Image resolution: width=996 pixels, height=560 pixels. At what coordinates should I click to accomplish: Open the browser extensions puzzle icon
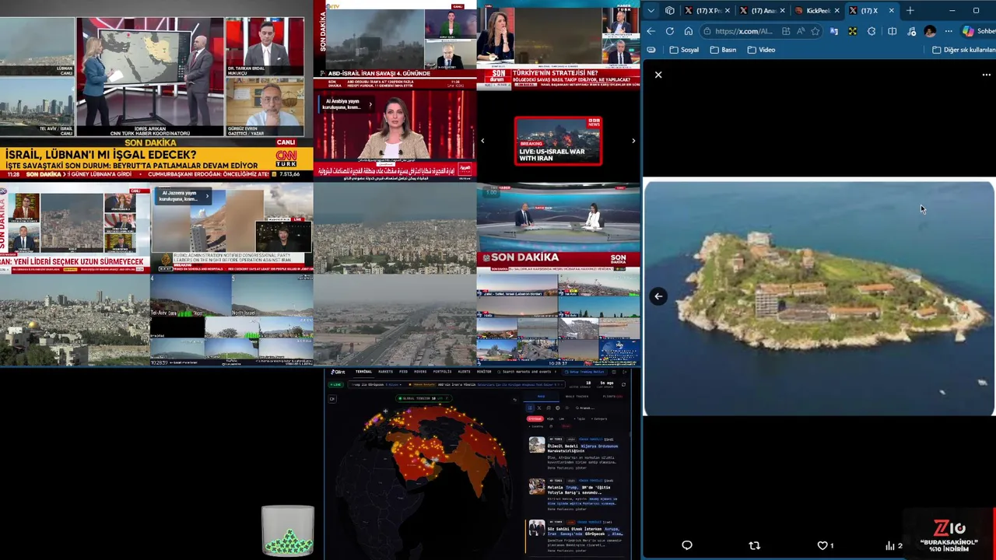[871, 31]
